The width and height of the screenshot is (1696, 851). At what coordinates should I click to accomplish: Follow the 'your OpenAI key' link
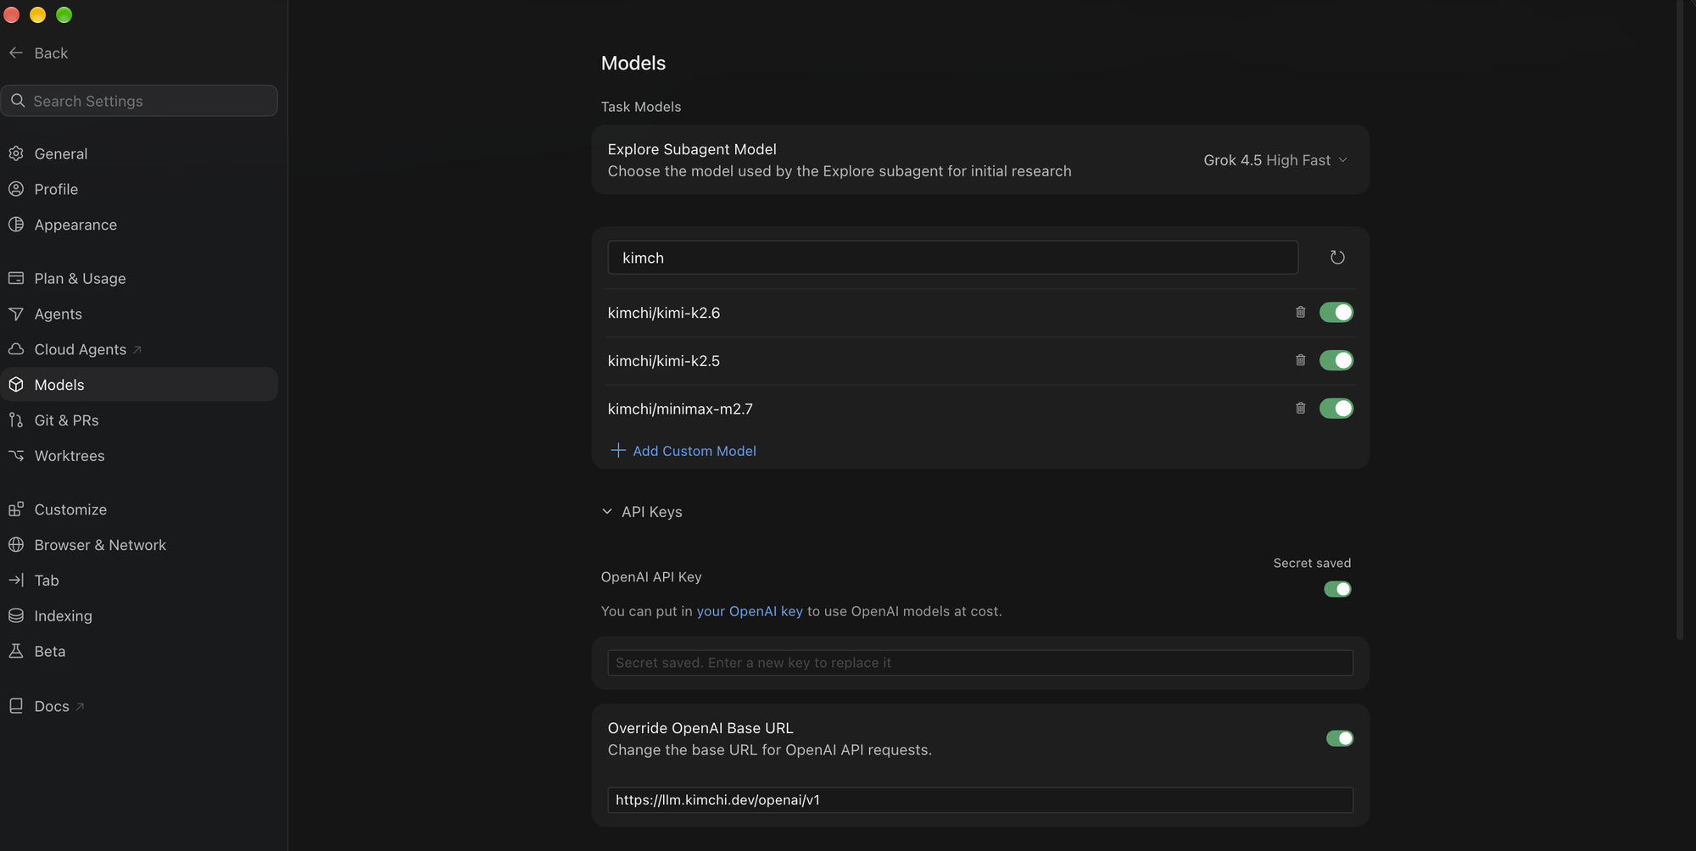[x=750, y=611]
